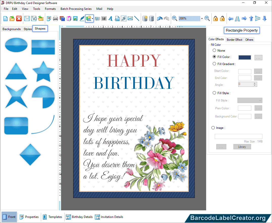Click the zoom in magnifier icon
This screenshot has width=272, height=223.
click(175, 18)
